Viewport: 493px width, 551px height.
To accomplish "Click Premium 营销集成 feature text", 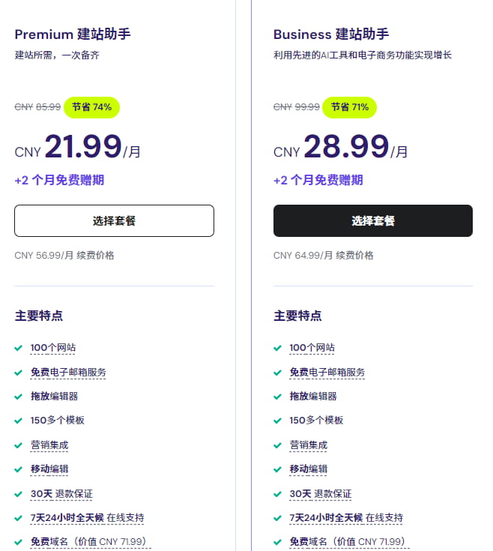I will (49, 445).
